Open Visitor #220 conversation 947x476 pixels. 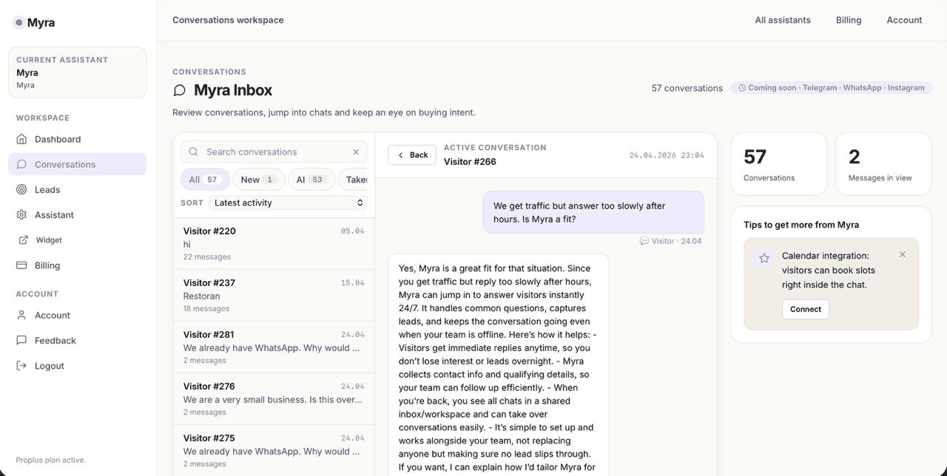[x=274, y=243]
